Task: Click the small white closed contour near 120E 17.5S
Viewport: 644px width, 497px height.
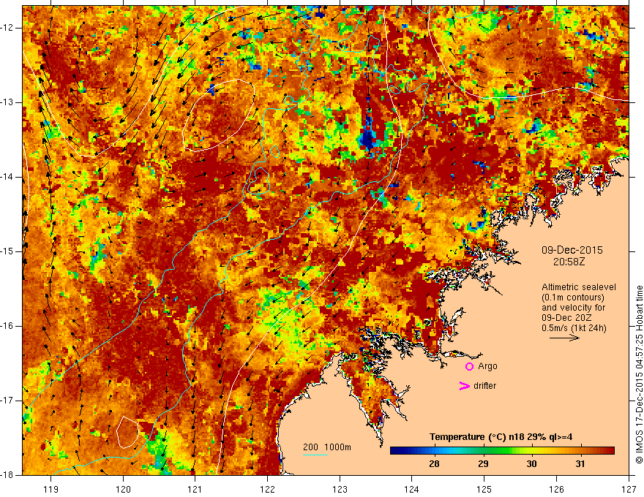Action: [127, 432]
